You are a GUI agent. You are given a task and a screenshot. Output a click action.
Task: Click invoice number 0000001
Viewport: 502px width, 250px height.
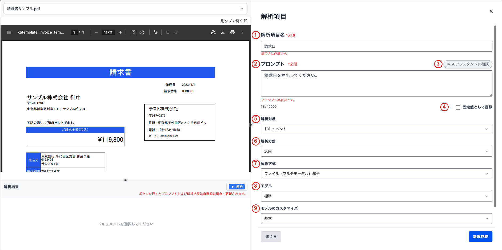188,91
